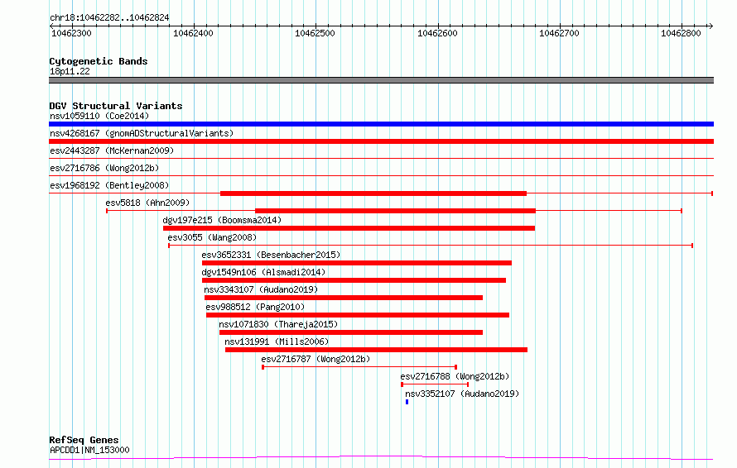The width and height of the screenshot is (737, 468).
Task: Click the dgv197e215 red variant bar
Action: pos(349,228)
